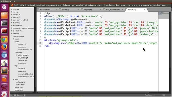The height and width of the screenshot is (97, 172).
Task: Switch to mod_myslider.php tab
Action: (x=113, y=10)
